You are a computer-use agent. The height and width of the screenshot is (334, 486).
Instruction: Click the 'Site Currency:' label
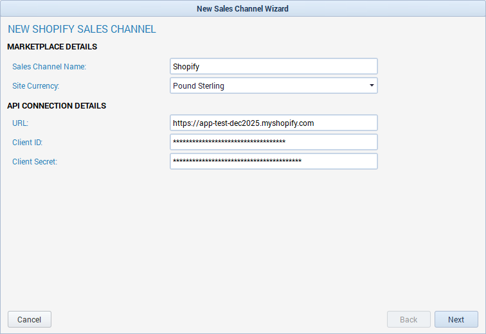click(x=36, y=86)
